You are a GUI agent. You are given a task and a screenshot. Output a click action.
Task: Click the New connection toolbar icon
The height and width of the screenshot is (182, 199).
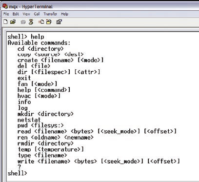tap(5, 21)
